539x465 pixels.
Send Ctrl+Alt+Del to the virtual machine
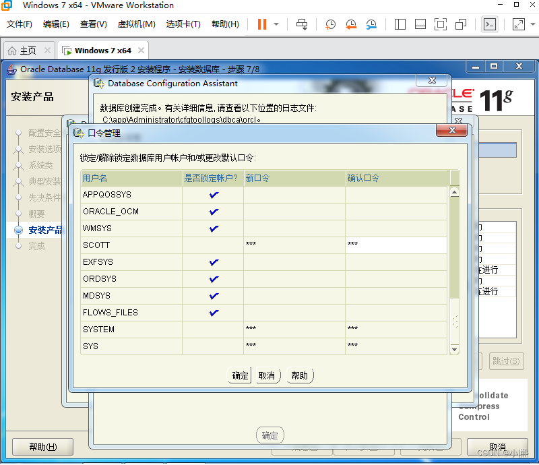click(302, 24)
